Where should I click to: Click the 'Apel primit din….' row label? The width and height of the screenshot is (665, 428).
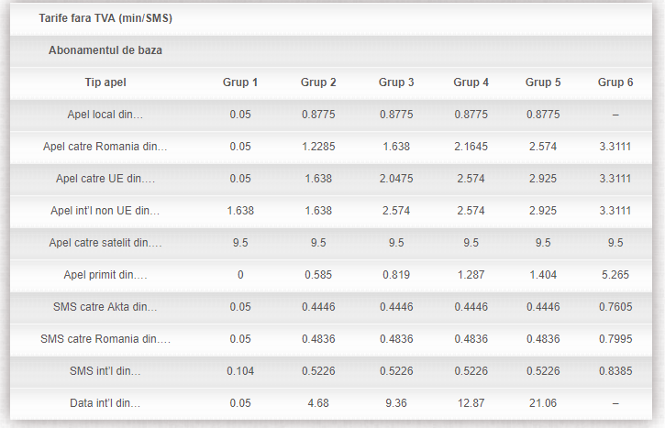(x=105, y=275)
